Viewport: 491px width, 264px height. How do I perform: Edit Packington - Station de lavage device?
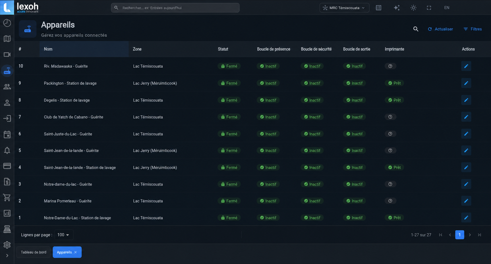466,83
